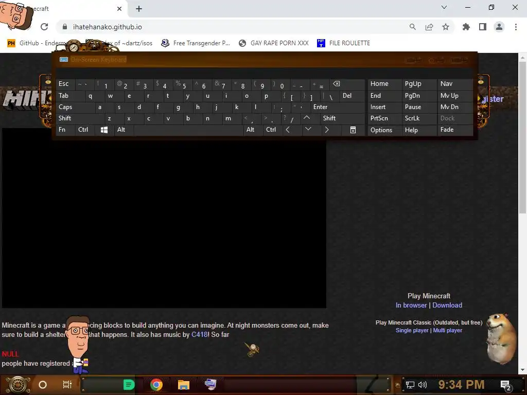Tap the Esc key on the keyboard
Image resolution: width=527 pixels, height=395 pixels.
coord(65,84)
